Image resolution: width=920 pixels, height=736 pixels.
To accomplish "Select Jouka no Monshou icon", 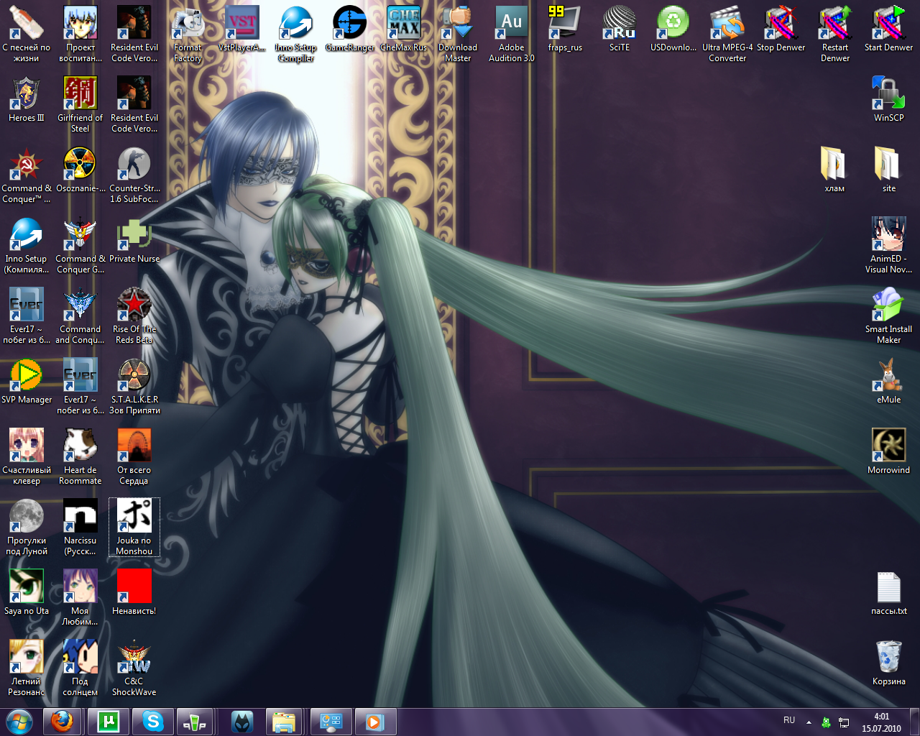I will 134,527.
